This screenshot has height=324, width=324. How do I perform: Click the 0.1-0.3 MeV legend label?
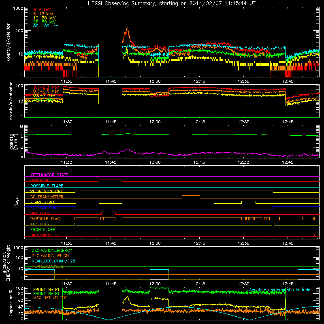click(x=46, y=87)
